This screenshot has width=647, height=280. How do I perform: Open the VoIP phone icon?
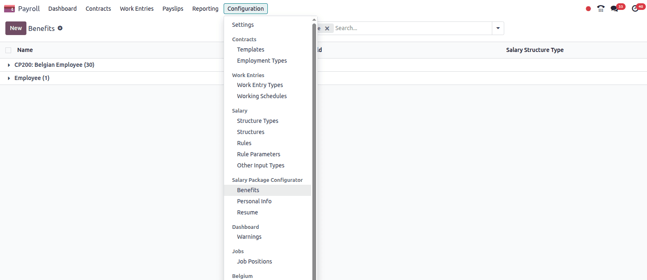(601, 9)
